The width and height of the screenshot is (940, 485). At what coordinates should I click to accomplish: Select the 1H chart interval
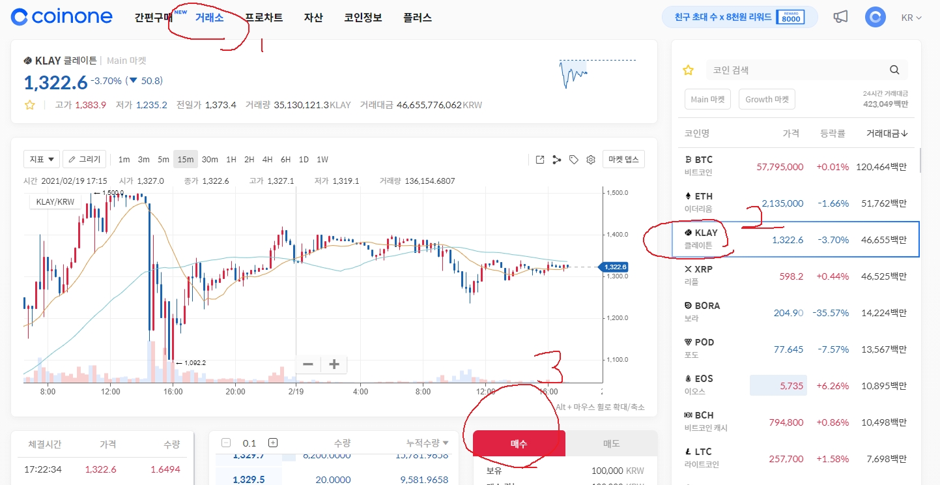[x=231, y=159]
